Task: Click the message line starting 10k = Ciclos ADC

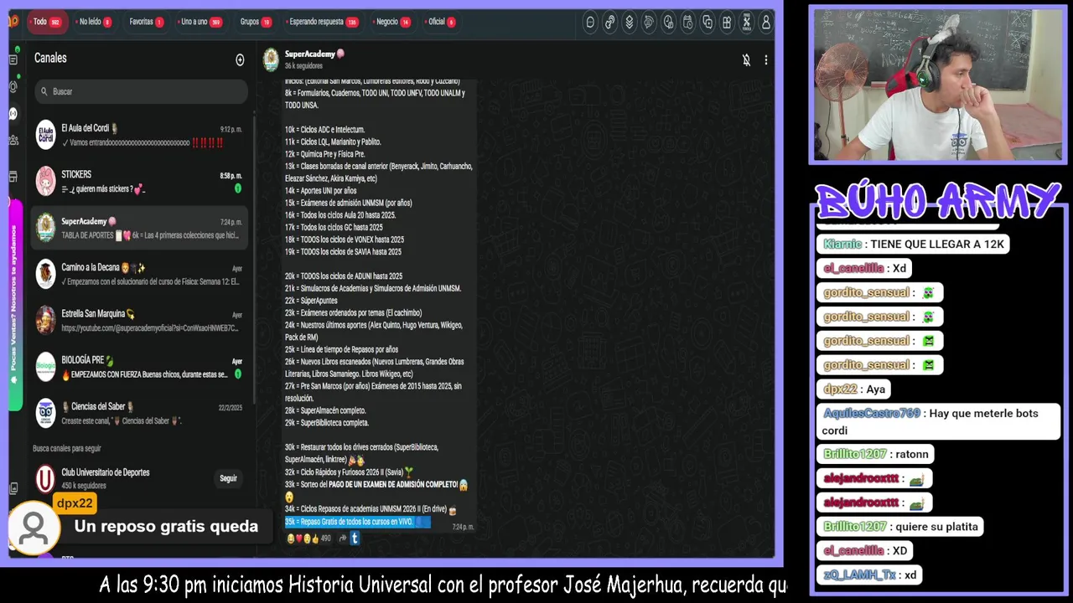Action: pos(325,130)
